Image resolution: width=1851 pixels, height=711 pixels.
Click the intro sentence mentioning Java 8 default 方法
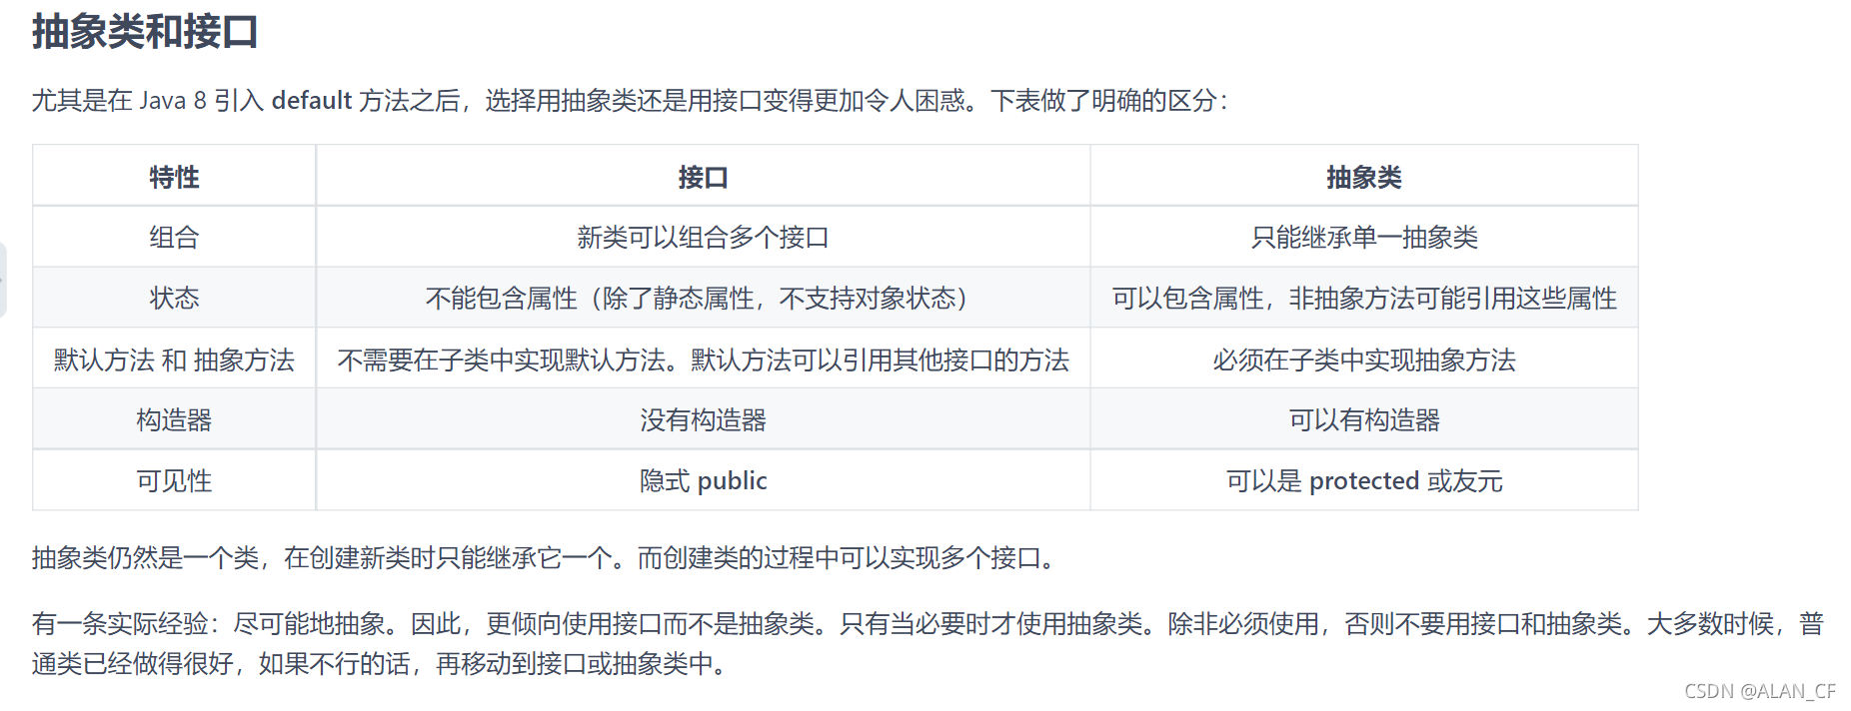click(630, 101)
